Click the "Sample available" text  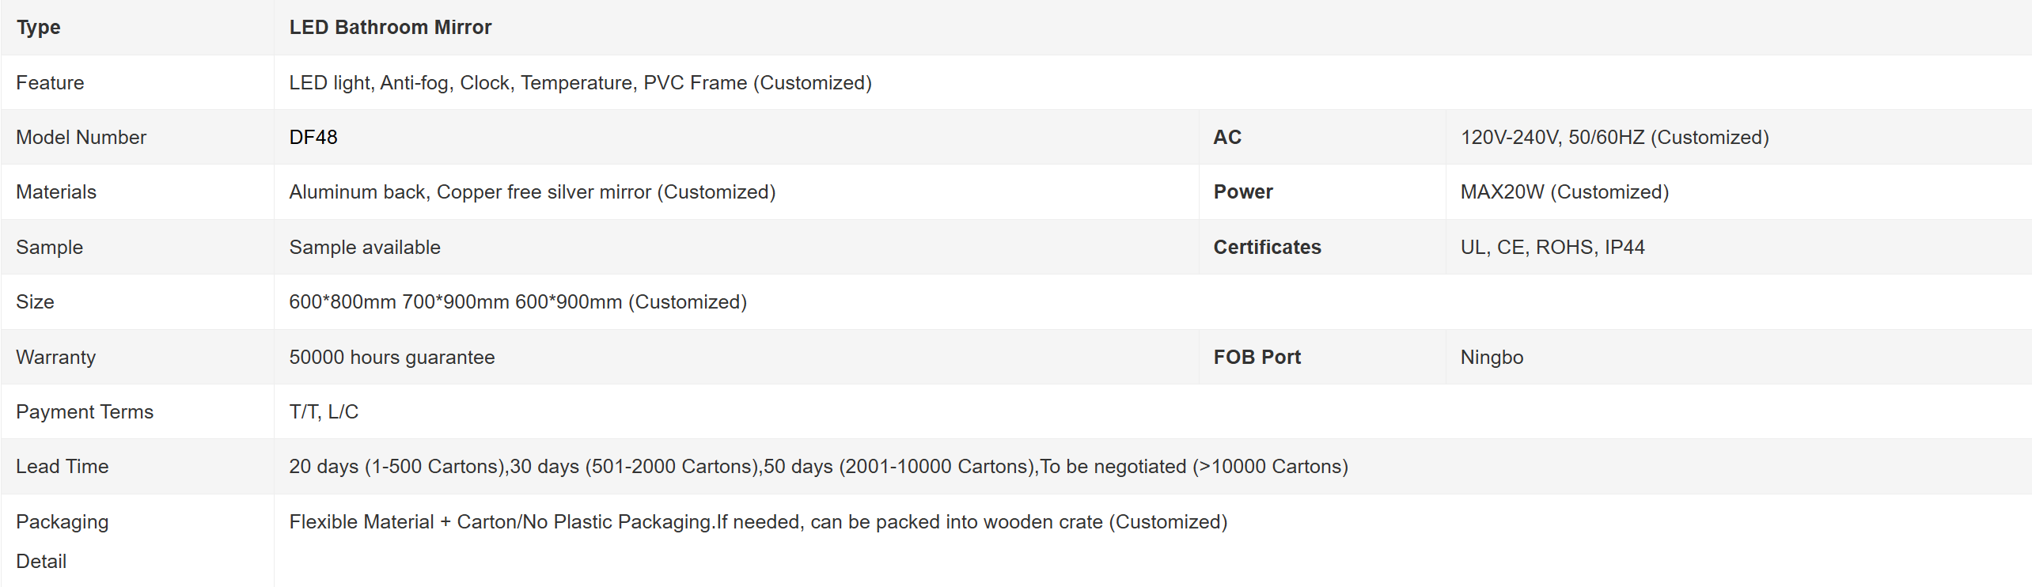click(x=365, y=248)
